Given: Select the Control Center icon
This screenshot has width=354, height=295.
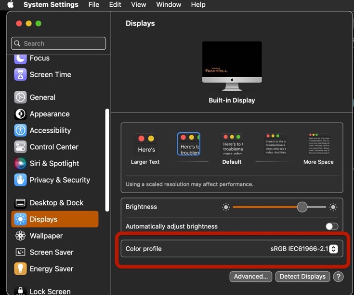Looking at the screenshot, I should tap(20, 147).
